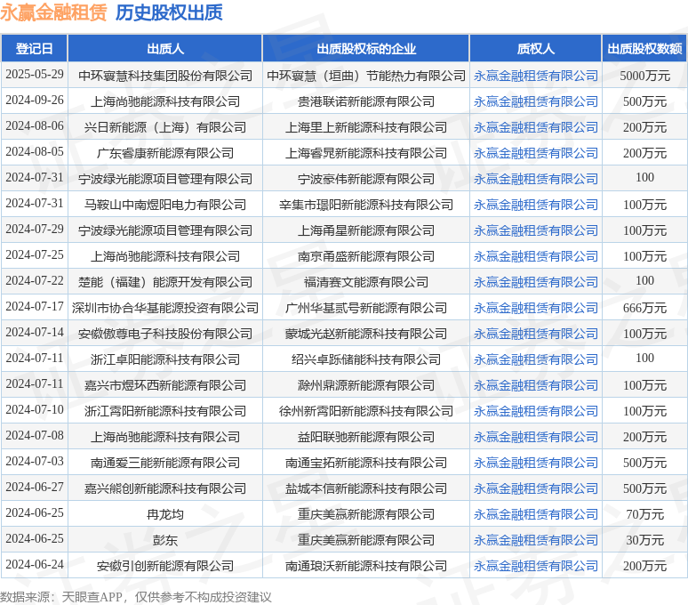Open 永赢金融租赁有限公司 link in the 2024-06-24 row
688x605 pixels.
(535, 566)
